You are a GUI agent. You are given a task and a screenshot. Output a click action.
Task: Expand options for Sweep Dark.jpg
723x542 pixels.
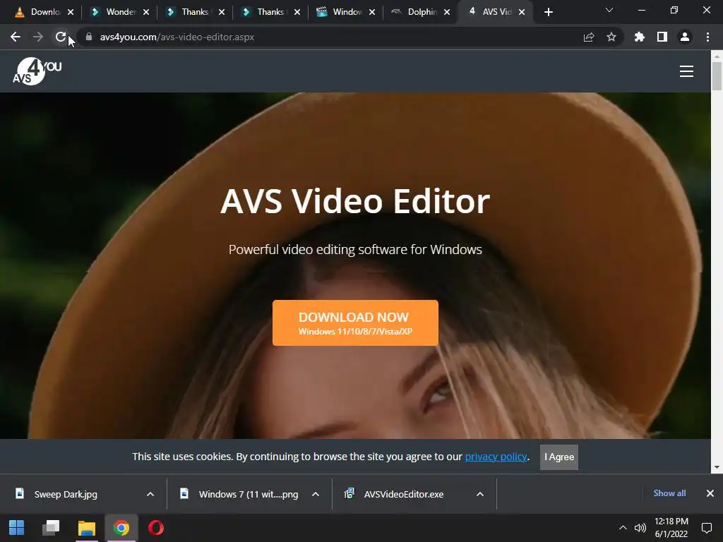(x=150, y=494)
